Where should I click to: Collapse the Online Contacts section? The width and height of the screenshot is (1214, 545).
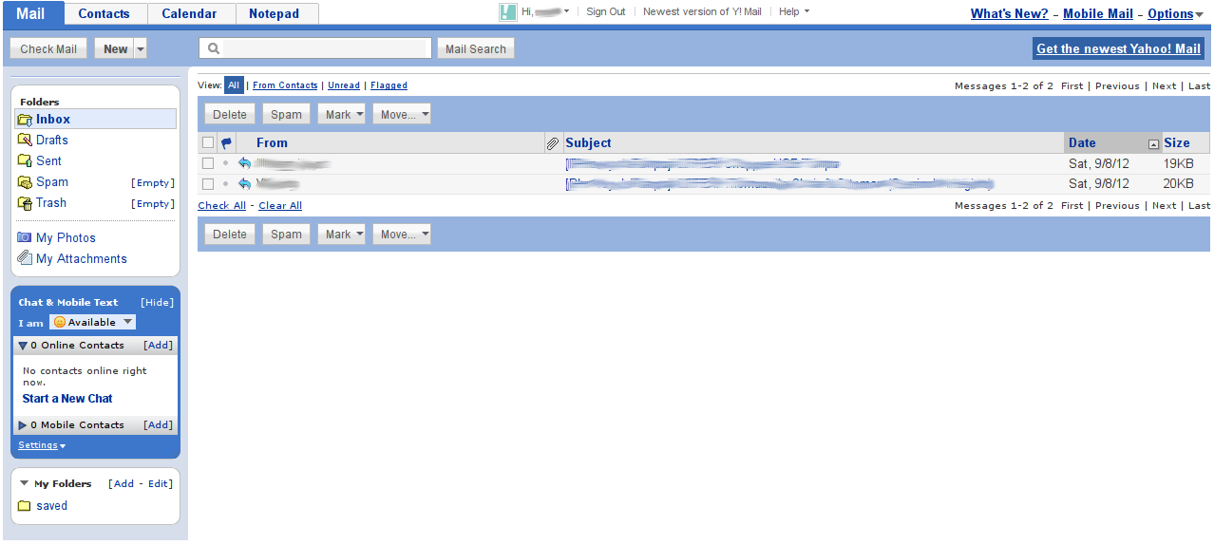tap(23, 346)
